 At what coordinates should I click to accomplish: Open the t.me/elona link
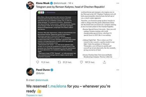pyautogui.click(x=57, y=86)
